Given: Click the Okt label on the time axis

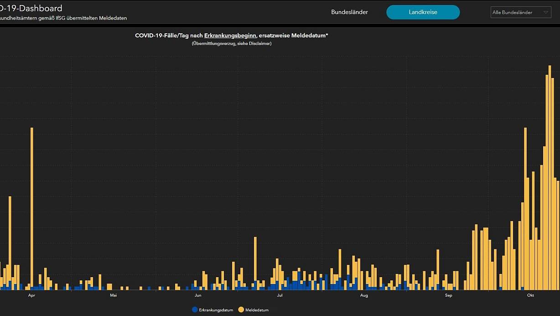Looking at the screenshot, I should click(530, 295).
